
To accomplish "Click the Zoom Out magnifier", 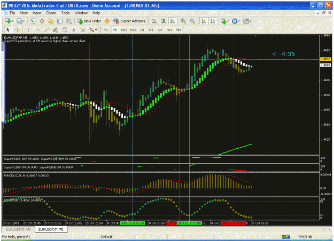I will (x=192, y=21).
